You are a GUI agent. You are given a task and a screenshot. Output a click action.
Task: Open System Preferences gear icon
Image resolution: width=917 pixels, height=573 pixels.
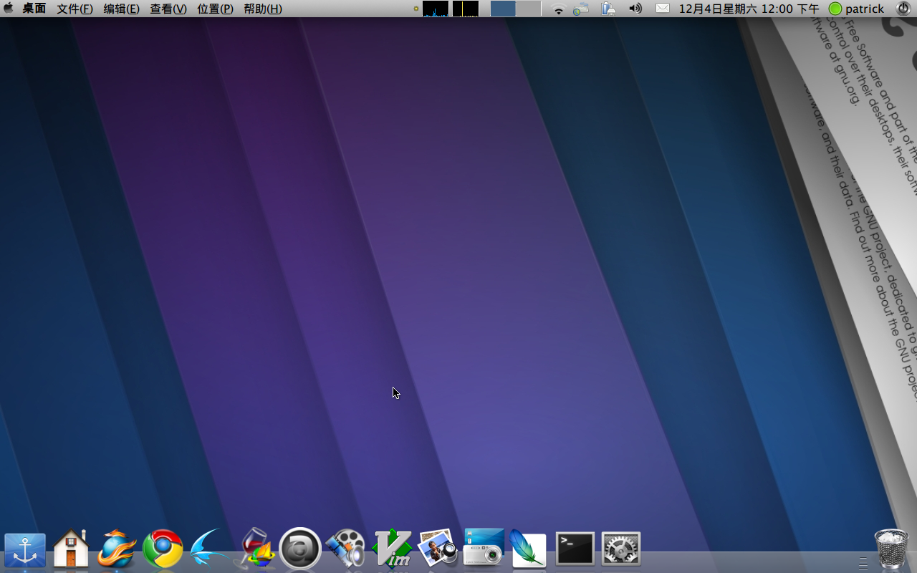tap(621, 549)
